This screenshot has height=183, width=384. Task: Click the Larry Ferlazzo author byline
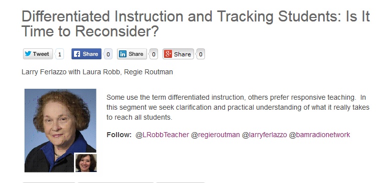[x=97, y=72]
